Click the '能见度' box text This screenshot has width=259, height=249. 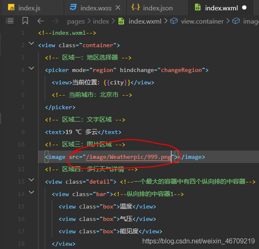[x=129, y=231]
